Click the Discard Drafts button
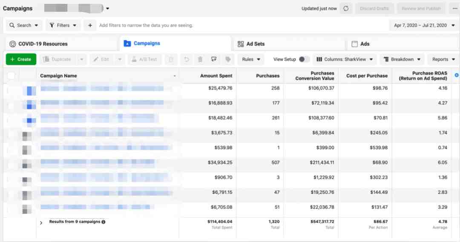 pyautogui.click(x=374, y=9)
